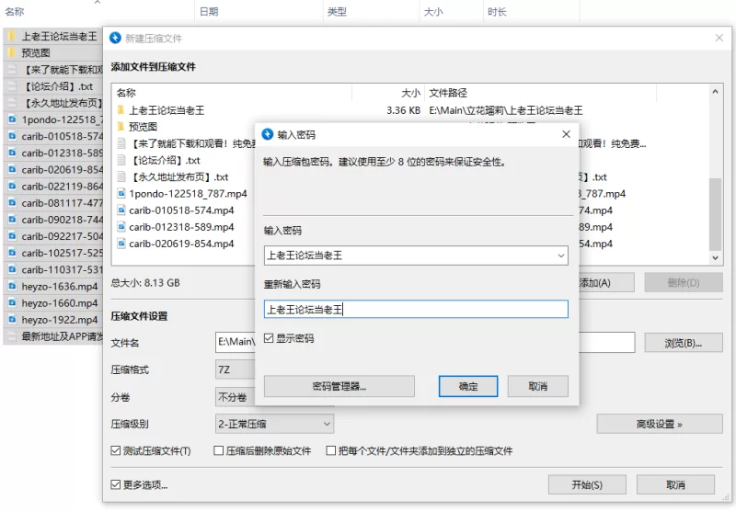Disable the 测试压缩文件(T) checkbox

[116, 451]
